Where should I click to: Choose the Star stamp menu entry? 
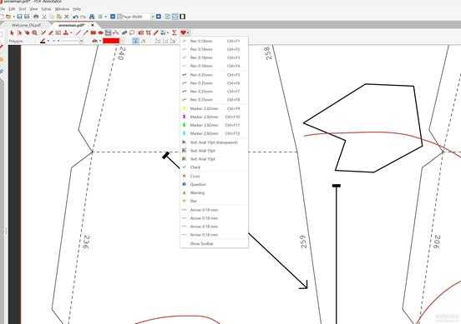pyautogui.click(x=215, y=201)
